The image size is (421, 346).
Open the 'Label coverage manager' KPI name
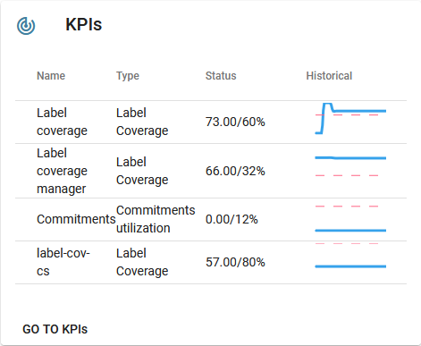point(62,171)
